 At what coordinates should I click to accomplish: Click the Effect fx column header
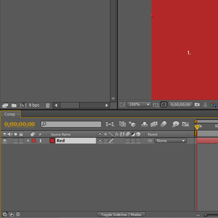pos(117,134)
